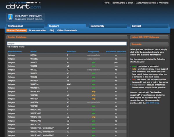The width and height of the screenshot is (174, 137).
Task: Select the Support tab
Action: tap(67, 26)
